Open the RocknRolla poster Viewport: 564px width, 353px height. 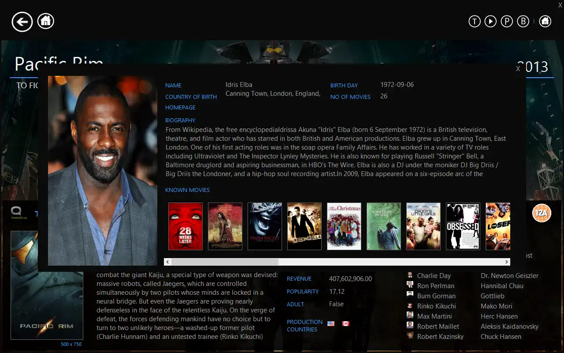coord(304,226)
